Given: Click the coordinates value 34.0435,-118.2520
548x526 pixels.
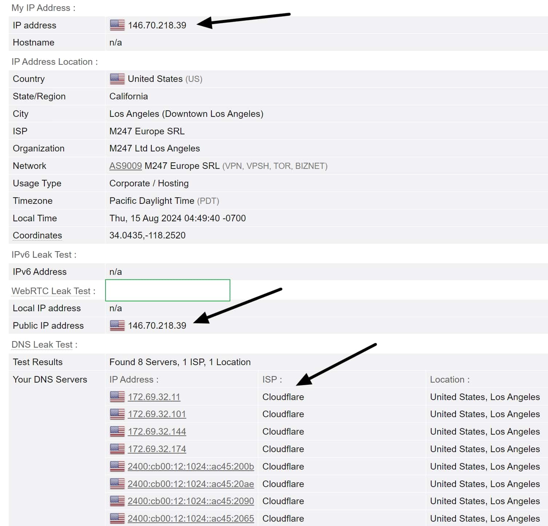Looking at the screenshot, I should tap(147, 236).
